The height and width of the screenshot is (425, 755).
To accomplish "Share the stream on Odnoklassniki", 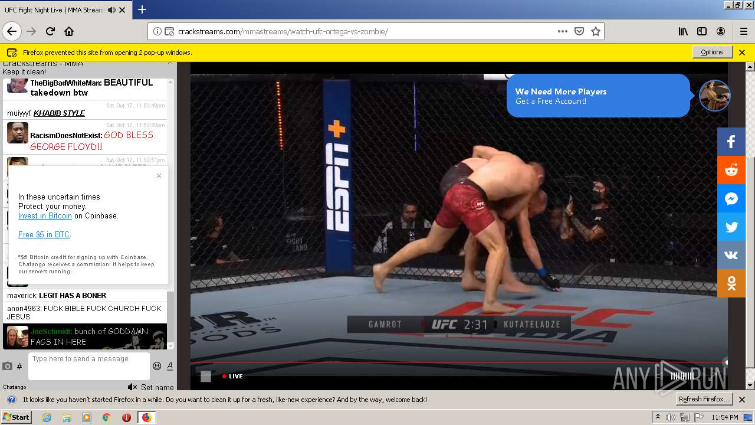I will coord(731,283).
